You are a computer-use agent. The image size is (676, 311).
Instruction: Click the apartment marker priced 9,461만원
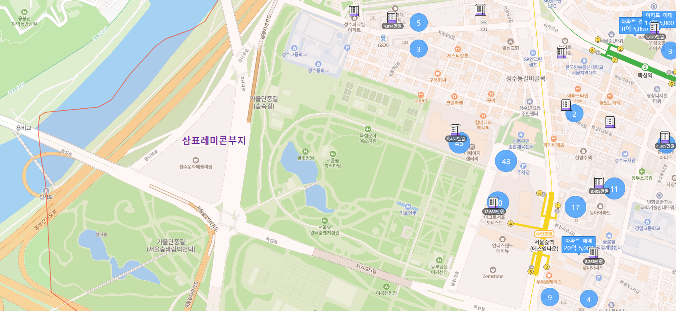(x=455, y=133)
